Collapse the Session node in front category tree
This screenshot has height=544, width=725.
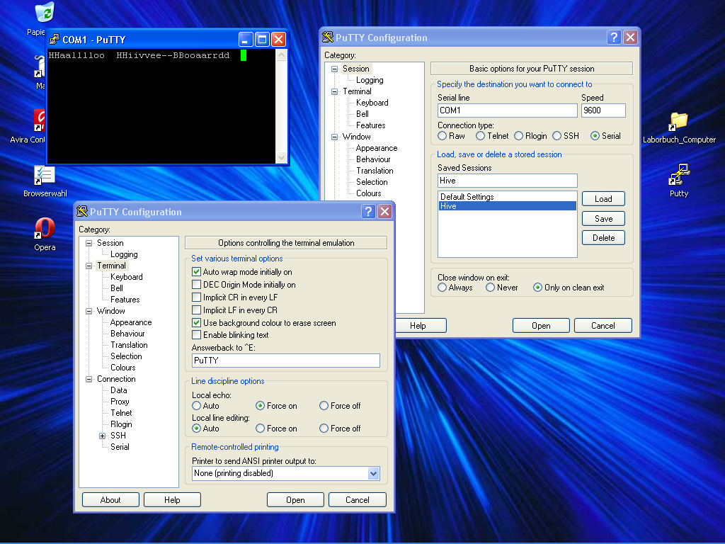89,244
